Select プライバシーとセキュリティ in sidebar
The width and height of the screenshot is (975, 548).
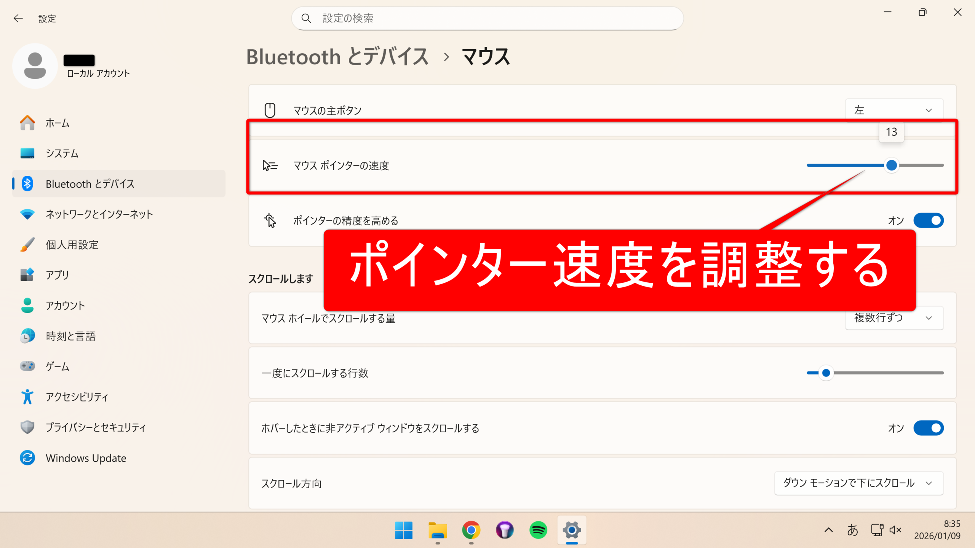point(96,427)
